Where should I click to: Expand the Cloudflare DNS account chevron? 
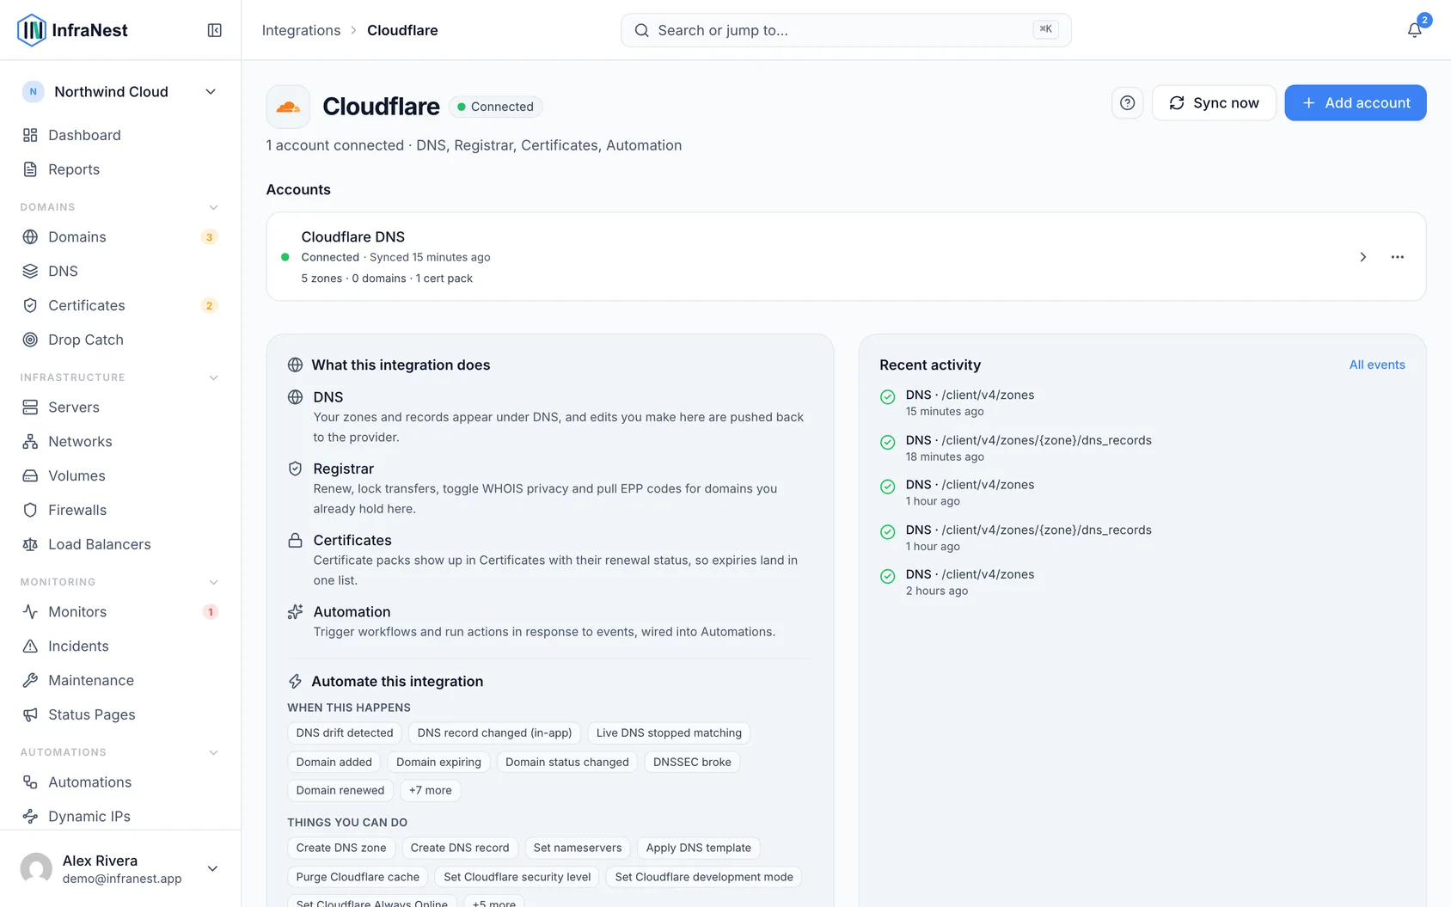1363,257
